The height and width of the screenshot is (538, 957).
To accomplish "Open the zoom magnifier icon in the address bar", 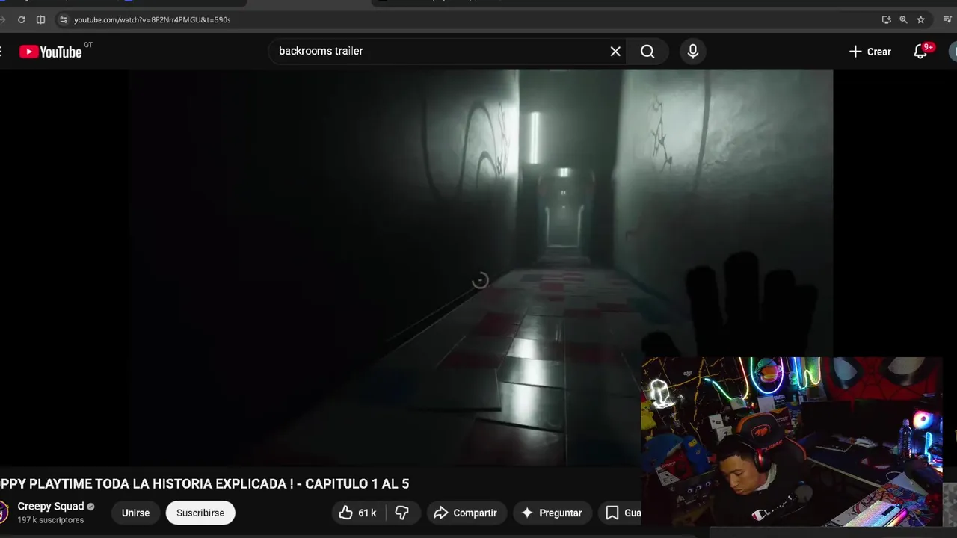I will pos(903,19).
